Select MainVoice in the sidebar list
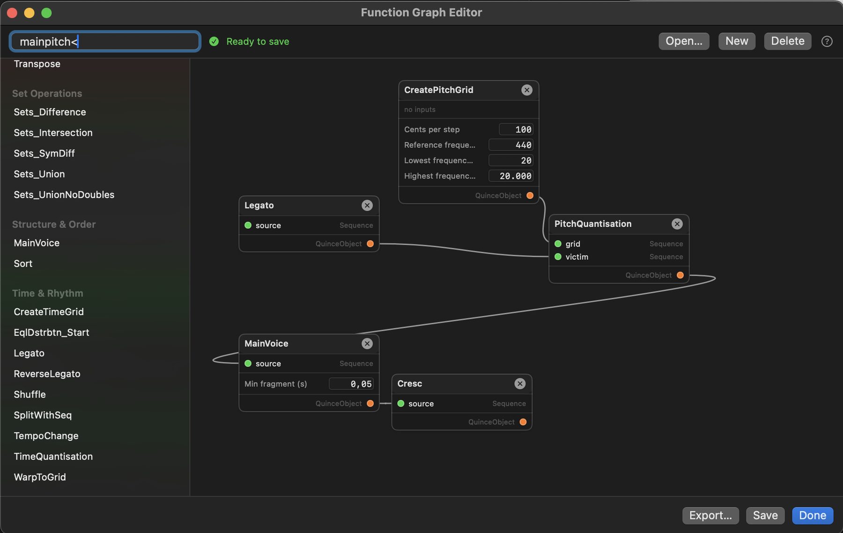This screenshot has height=533, width=843. 37,243
